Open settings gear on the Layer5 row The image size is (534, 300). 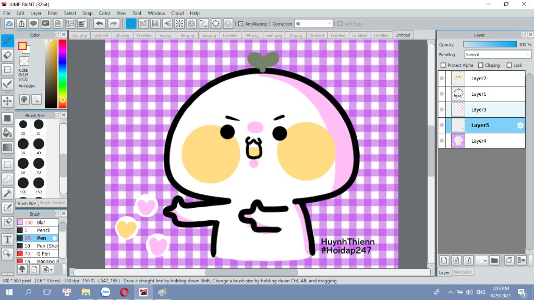[520, 125]
